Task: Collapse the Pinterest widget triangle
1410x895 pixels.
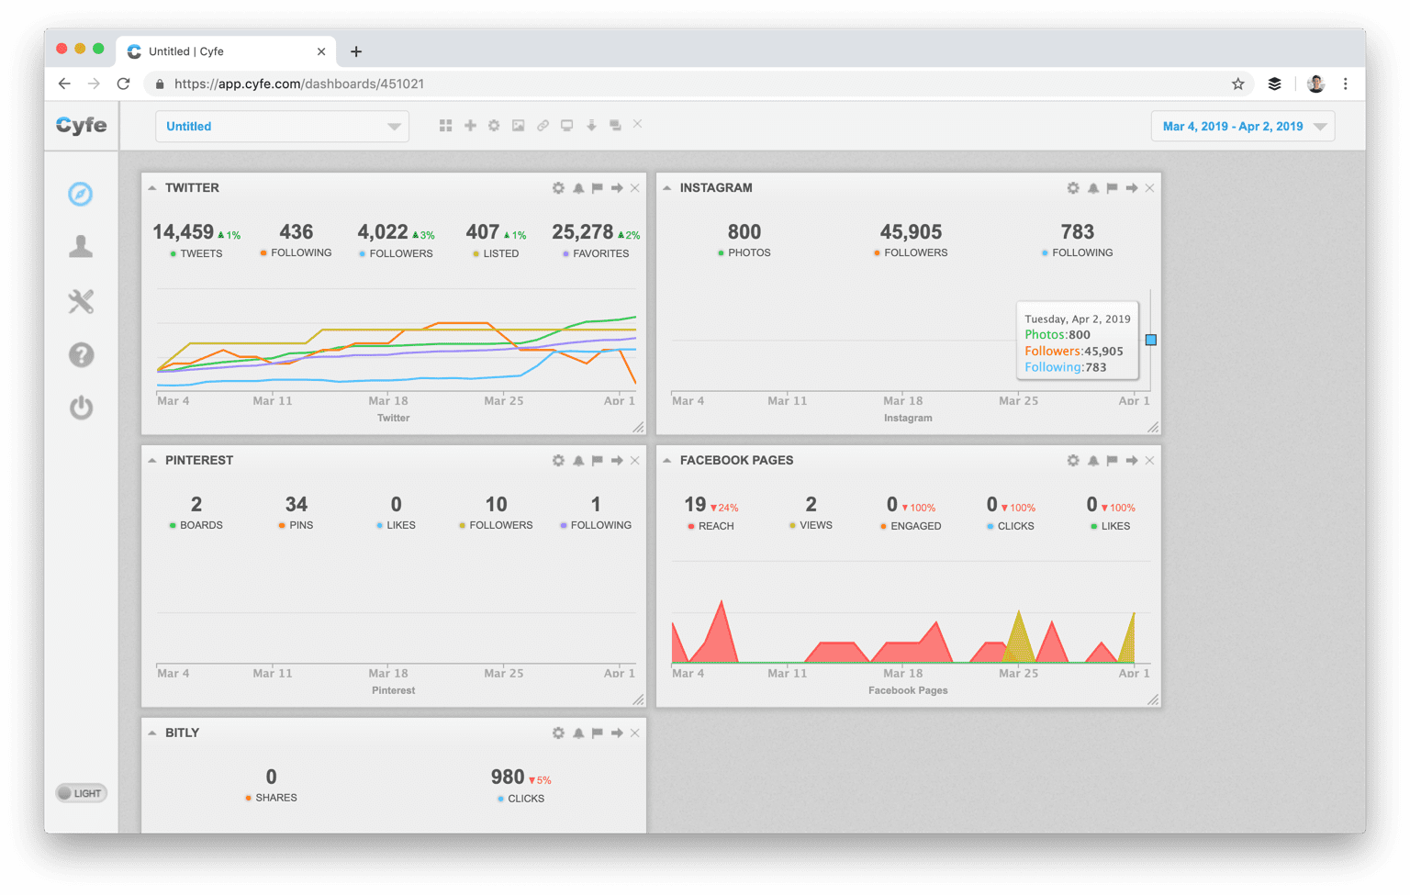Action: click(x=152, y=461)
